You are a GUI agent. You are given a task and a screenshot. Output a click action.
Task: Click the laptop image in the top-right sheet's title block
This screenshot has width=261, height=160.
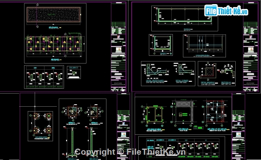(x=250, y=49)
